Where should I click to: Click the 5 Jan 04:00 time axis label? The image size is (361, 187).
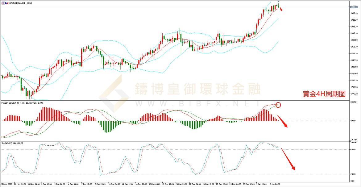(275, 184)
